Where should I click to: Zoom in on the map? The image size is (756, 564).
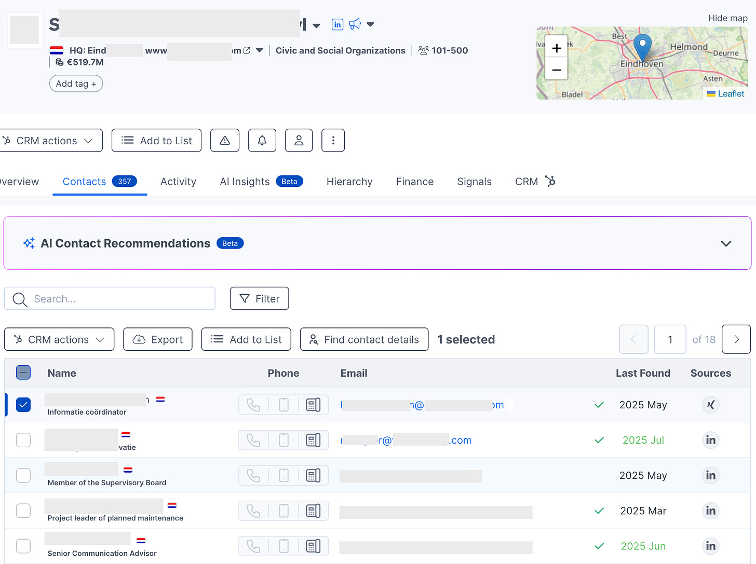tap(557, 48)
